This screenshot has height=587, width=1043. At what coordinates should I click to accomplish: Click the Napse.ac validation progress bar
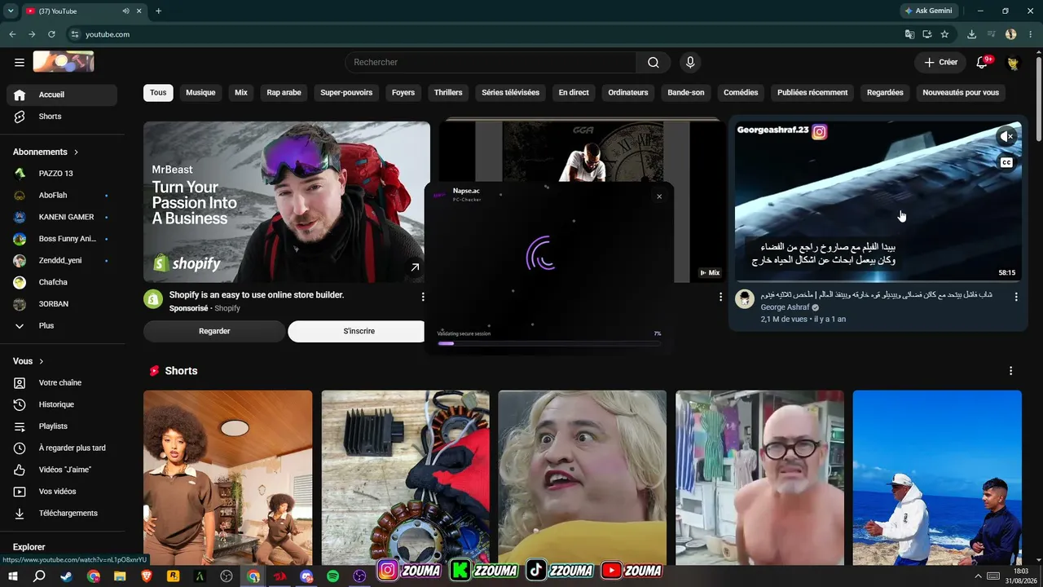point(549,343)
